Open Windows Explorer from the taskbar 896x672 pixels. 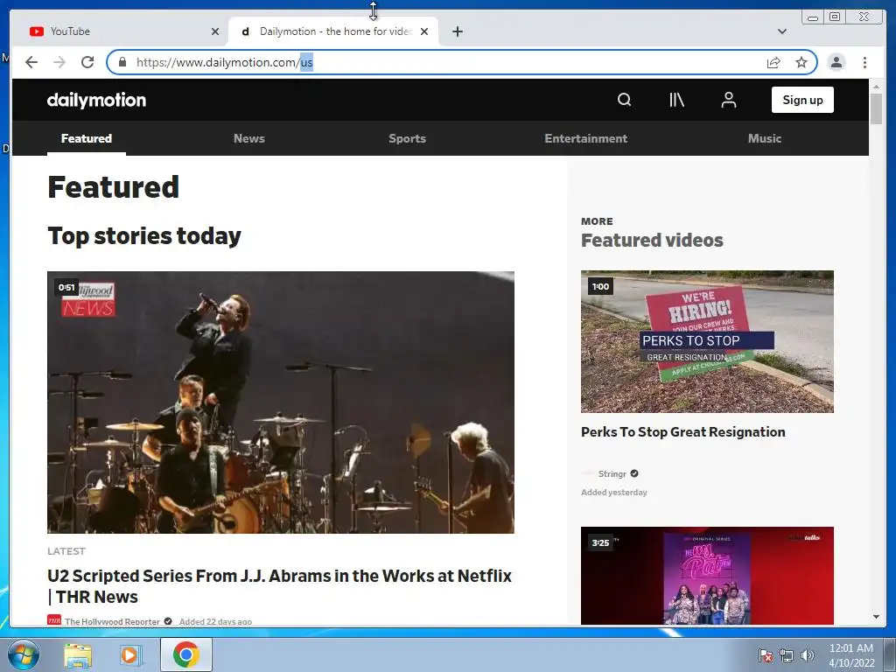tap(78, 654)
